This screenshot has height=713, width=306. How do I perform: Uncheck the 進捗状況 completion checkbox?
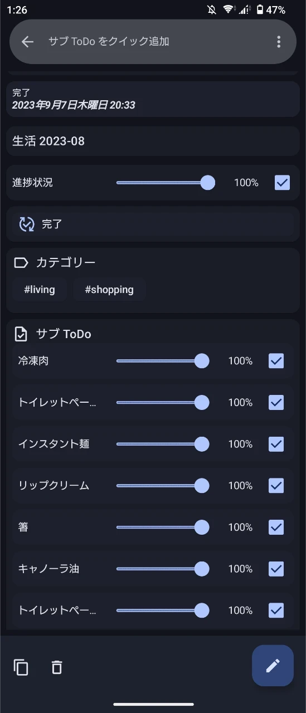pyautogui.click(x=283, y=182)
